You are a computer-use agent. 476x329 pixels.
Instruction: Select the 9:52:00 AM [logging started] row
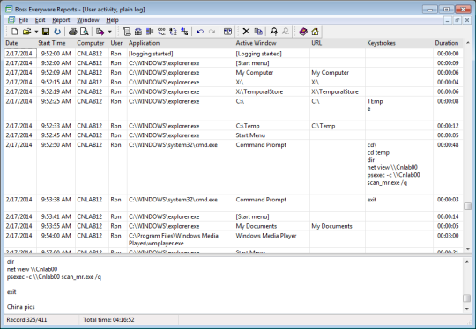coord(234,54)
